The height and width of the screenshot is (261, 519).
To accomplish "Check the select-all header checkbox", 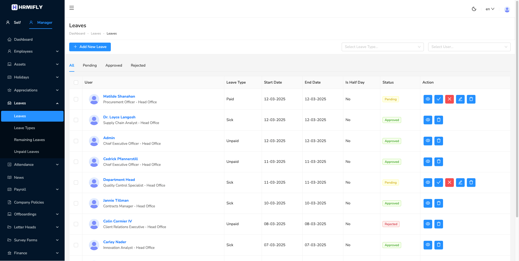I will pyautogui.click(x=76, y=83).
